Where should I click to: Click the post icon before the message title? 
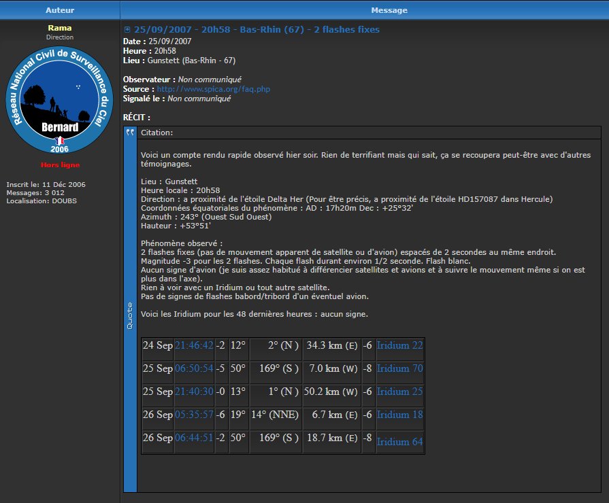click(x=127, y=29)
